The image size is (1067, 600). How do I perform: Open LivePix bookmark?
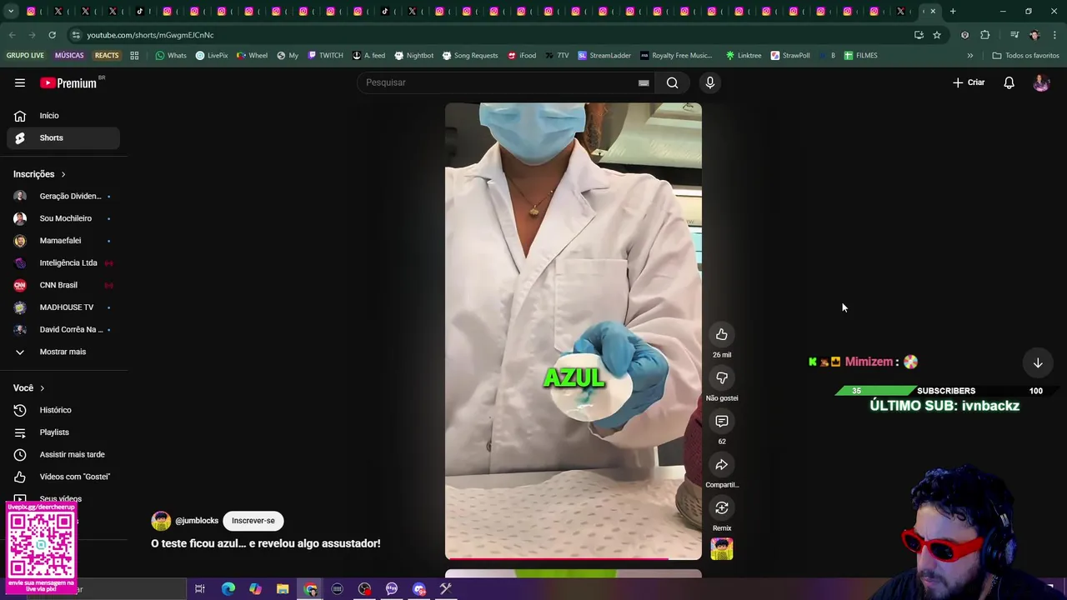(x=212, y=56)
